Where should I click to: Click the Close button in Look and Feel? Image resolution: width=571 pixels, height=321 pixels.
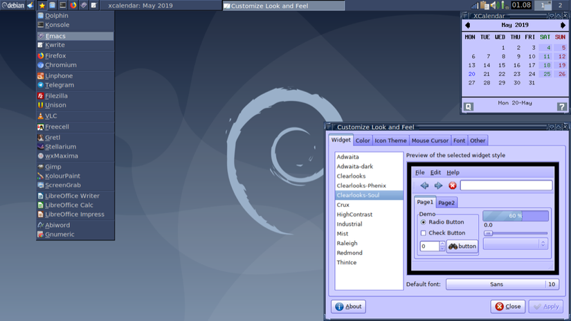(507, 306)
